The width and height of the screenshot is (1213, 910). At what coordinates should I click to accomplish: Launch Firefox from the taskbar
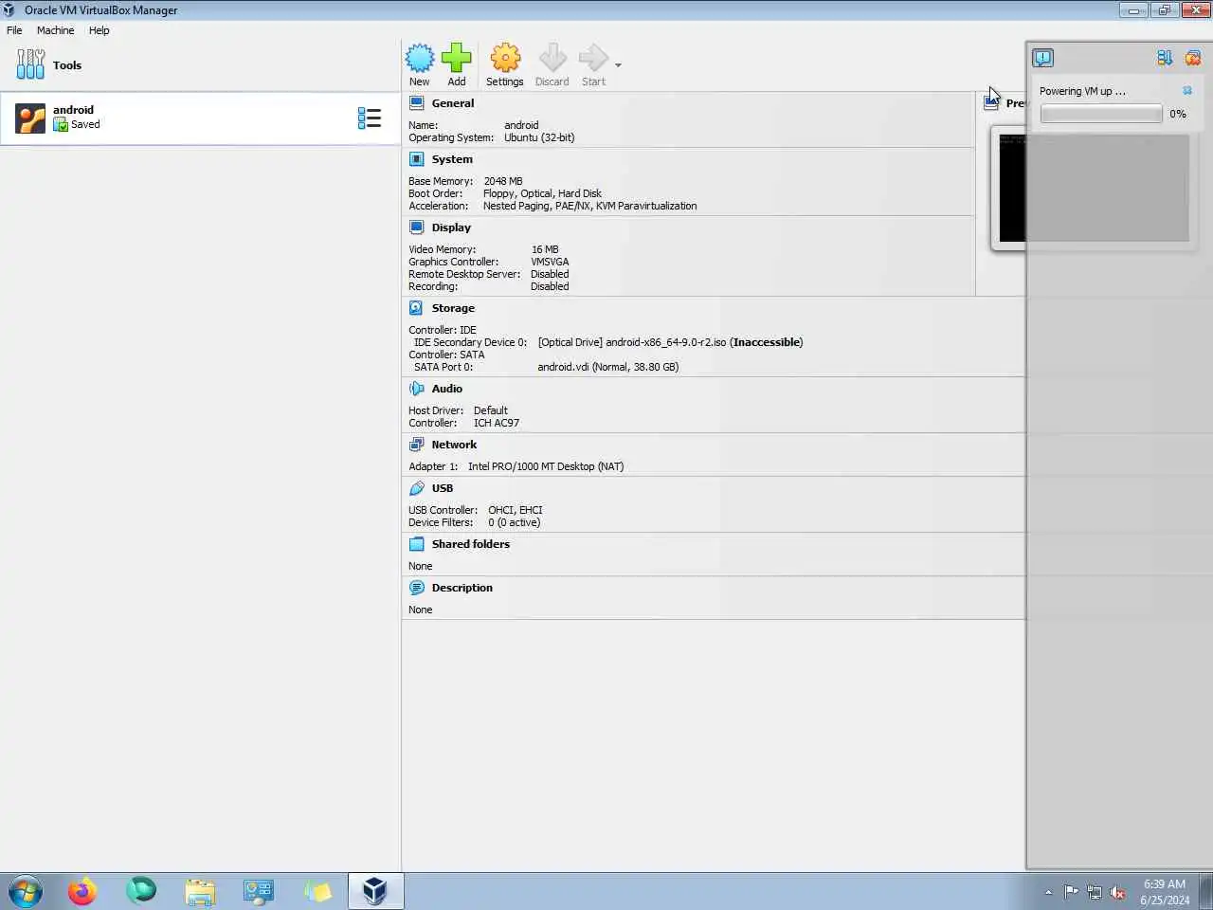click(x=82, y=892)
